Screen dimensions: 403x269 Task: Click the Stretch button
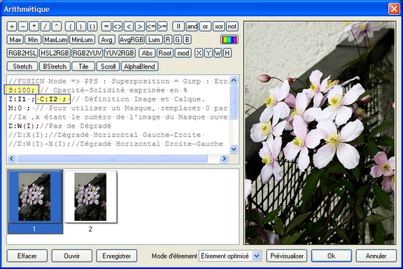pos(22,66)
